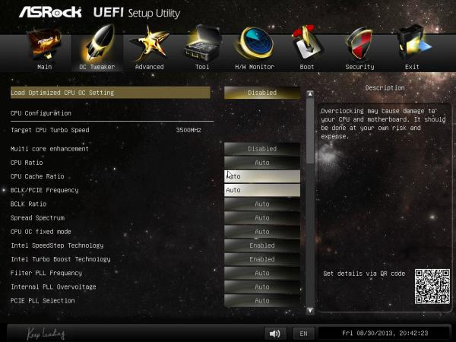
Task: Open Multi core enhancement Disabled dropdown
Action: (x=262, y=149)
